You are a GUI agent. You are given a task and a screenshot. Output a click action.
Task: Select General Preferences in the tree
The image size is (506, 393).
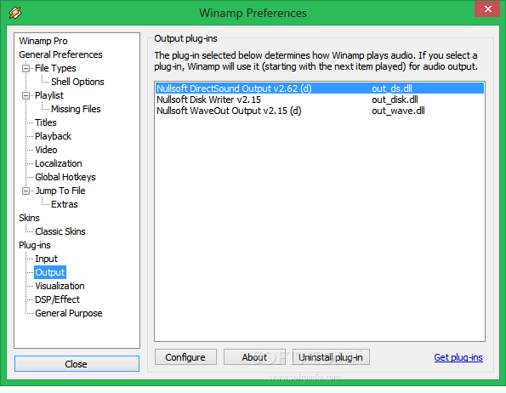click(60, 54)
